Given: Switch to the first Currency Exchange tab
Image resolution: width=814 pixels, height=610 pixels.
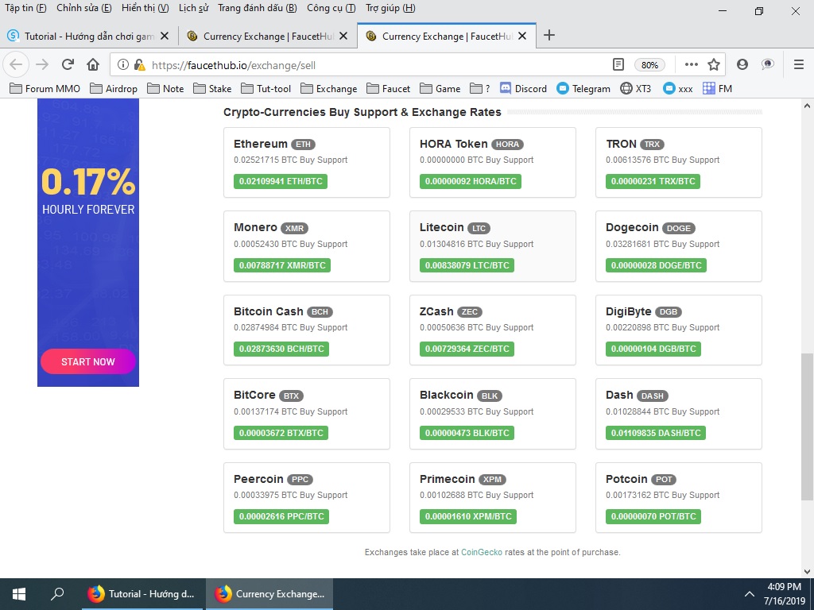Looking at the screenshot, I should tap(268, 36).
